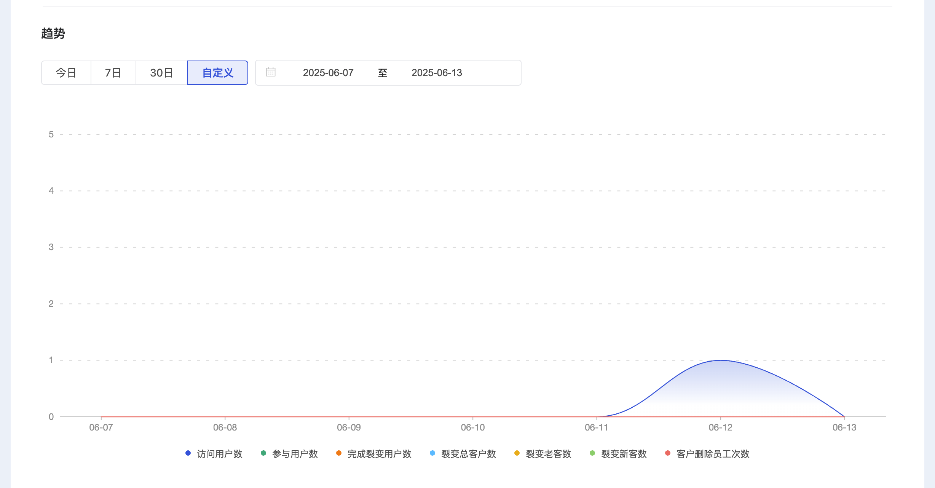Toggle the 参与用户数 legend series
Viewport: 935px width, 488px height.
[290, 454]
